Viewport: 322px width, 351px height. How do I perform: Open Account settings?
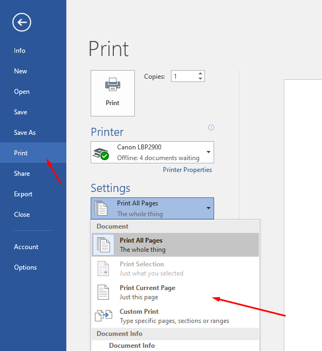click(x=26, y=247)
